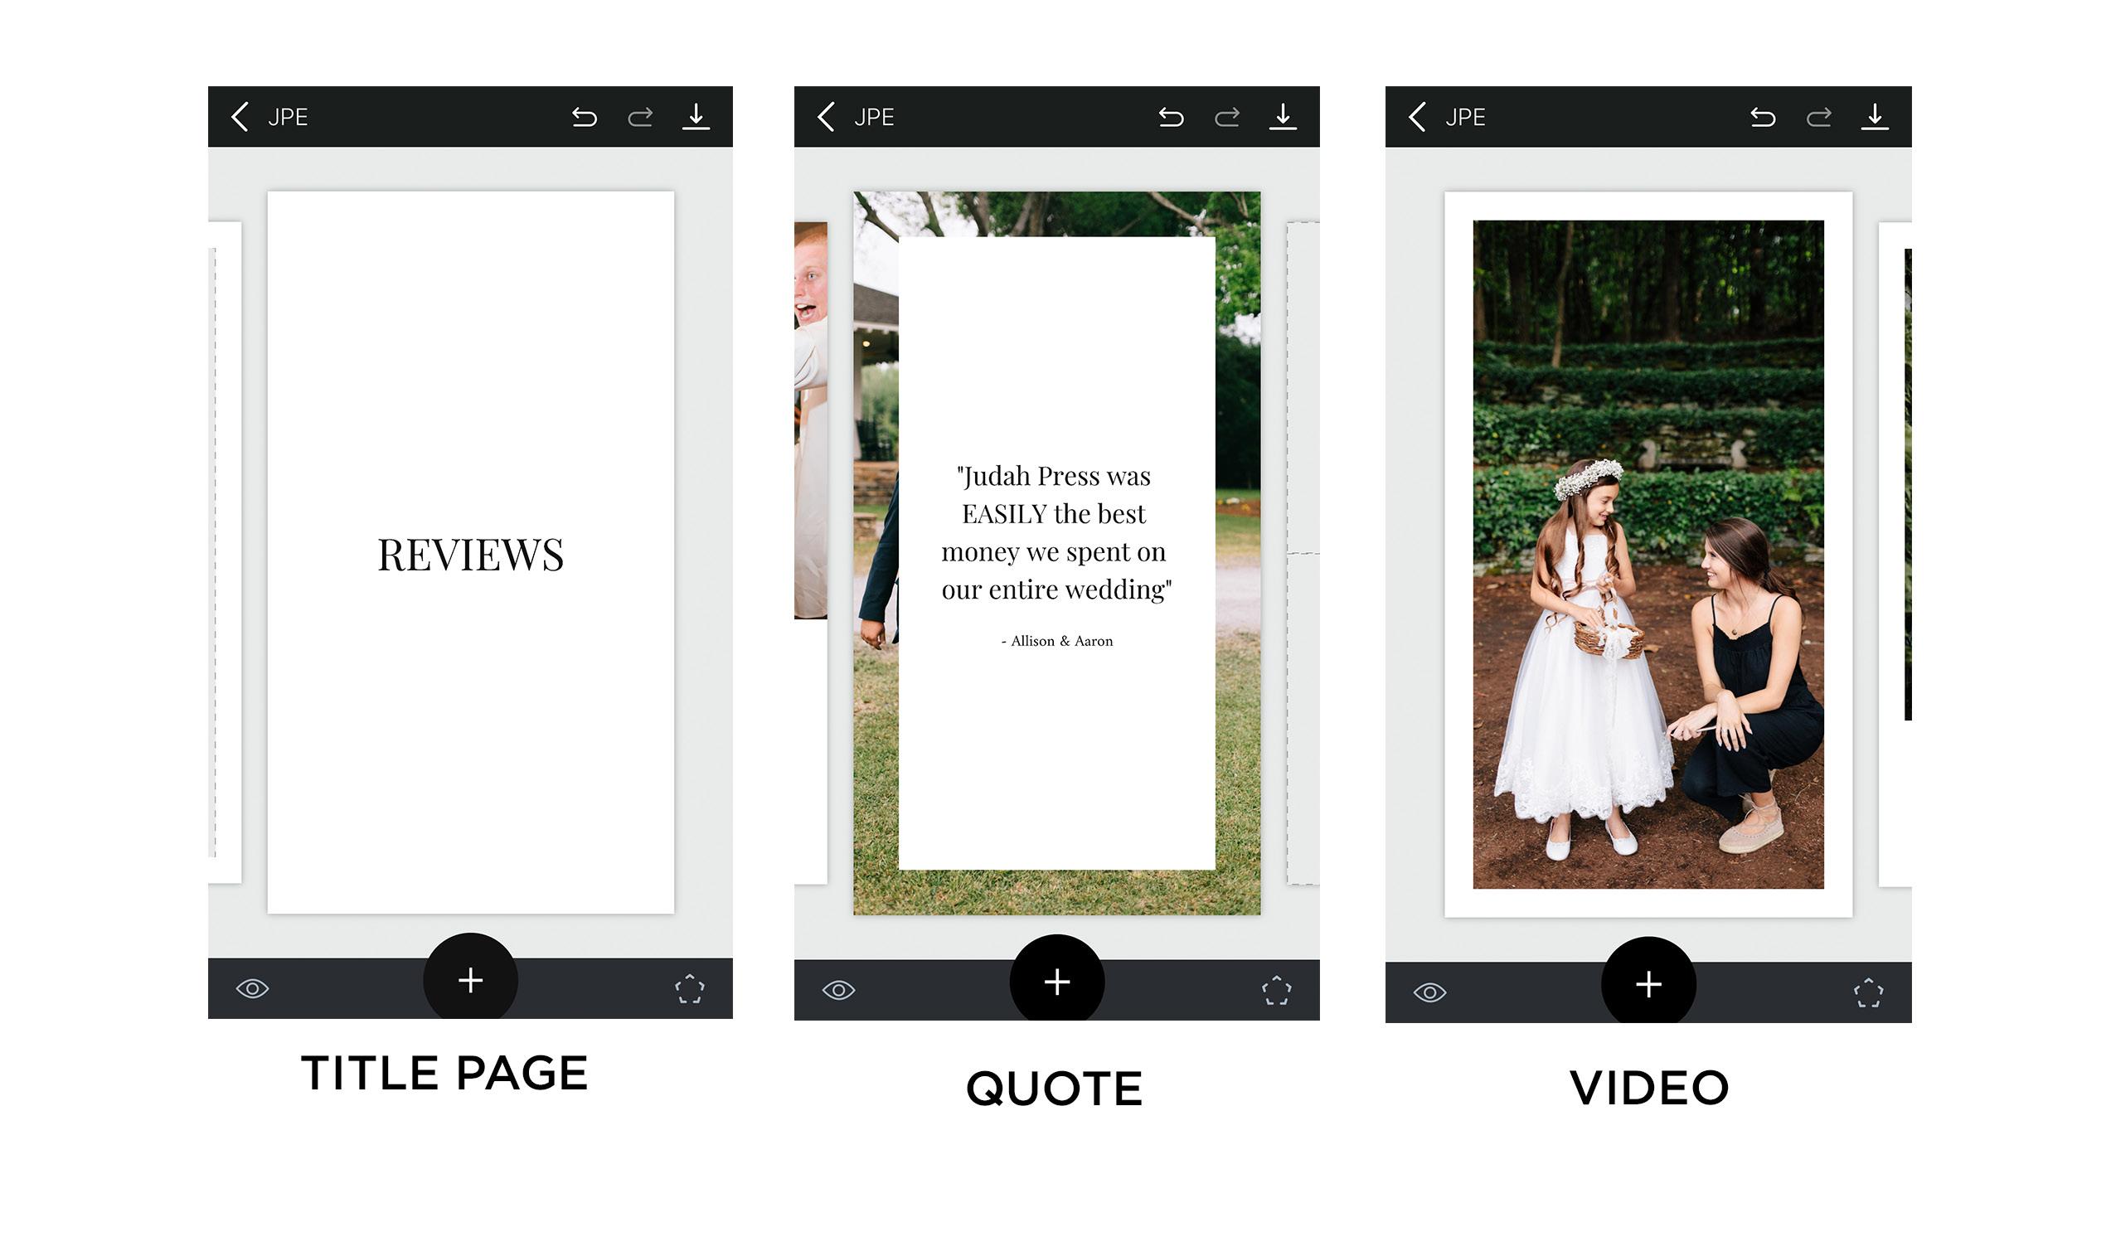
Task: Open the previous page with the laughing man
Action: pos(811,553)
